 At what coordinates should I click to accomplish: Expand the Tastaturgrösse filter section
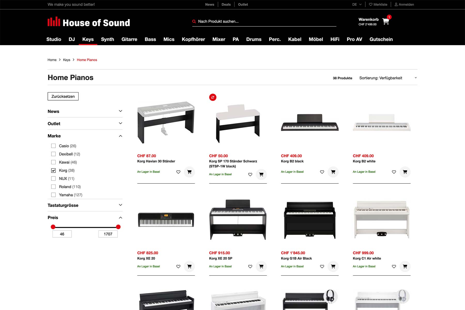85,205
